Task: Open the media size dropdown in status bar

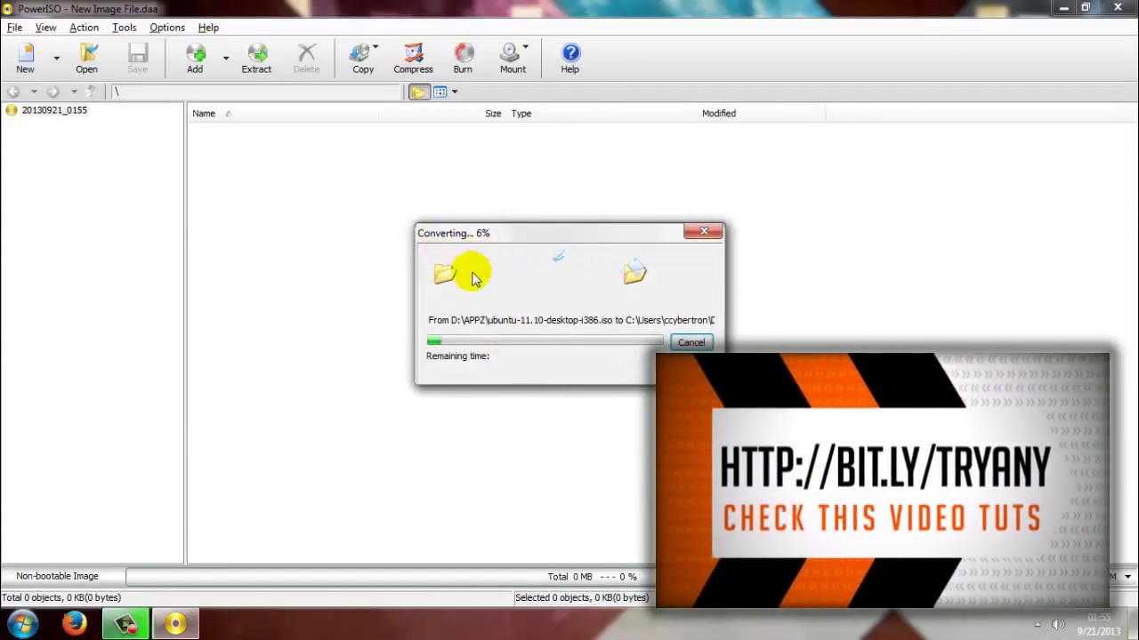Action: [x=1127, y=577]
